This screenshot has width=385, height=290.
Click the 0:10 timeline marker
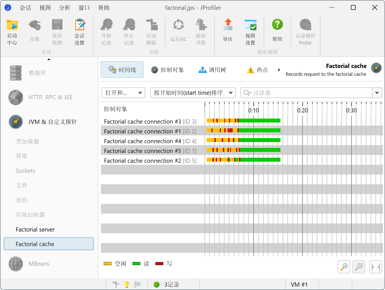pyautogui.click(x=254, y=110)
